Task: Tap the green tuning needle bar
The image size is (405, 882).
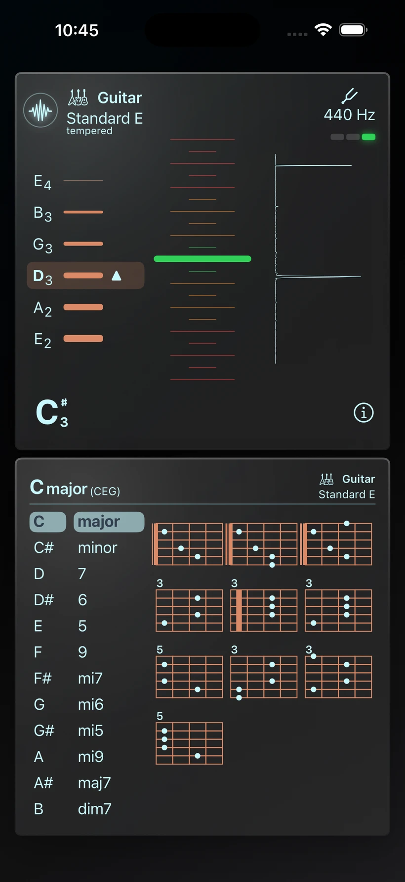Action: (x=202, y=259)
